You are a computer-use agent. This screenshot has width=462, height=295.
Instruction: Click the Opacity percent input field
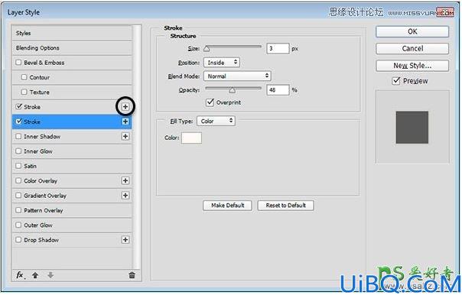click(278, 89)
